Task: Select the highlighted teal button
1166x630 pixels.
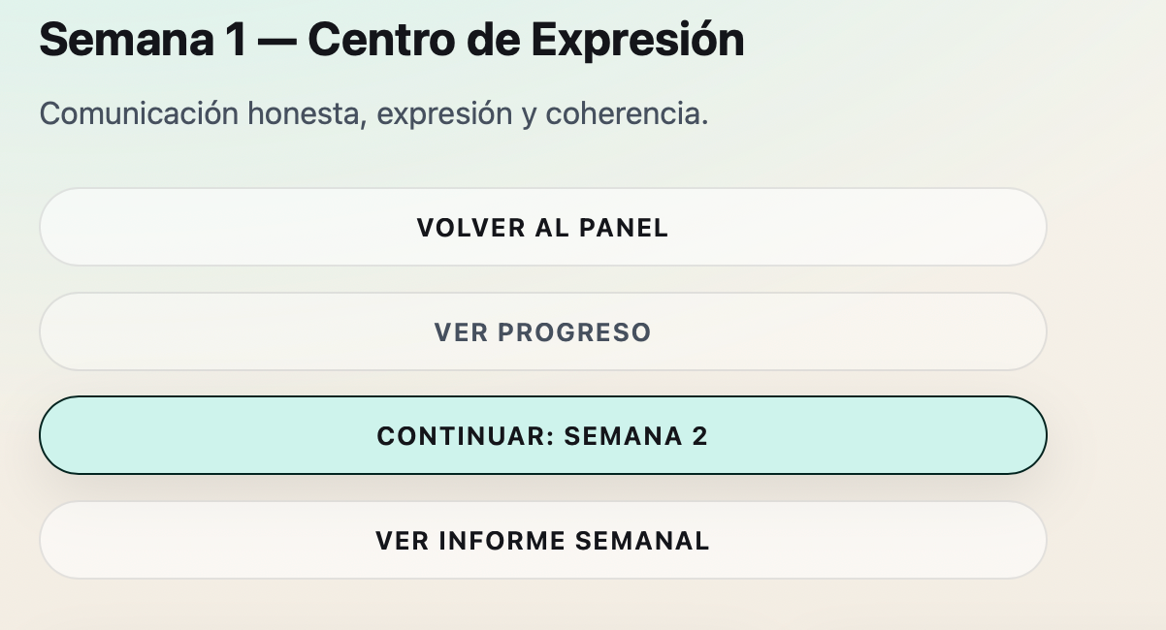Action: (x=542, y=436)
